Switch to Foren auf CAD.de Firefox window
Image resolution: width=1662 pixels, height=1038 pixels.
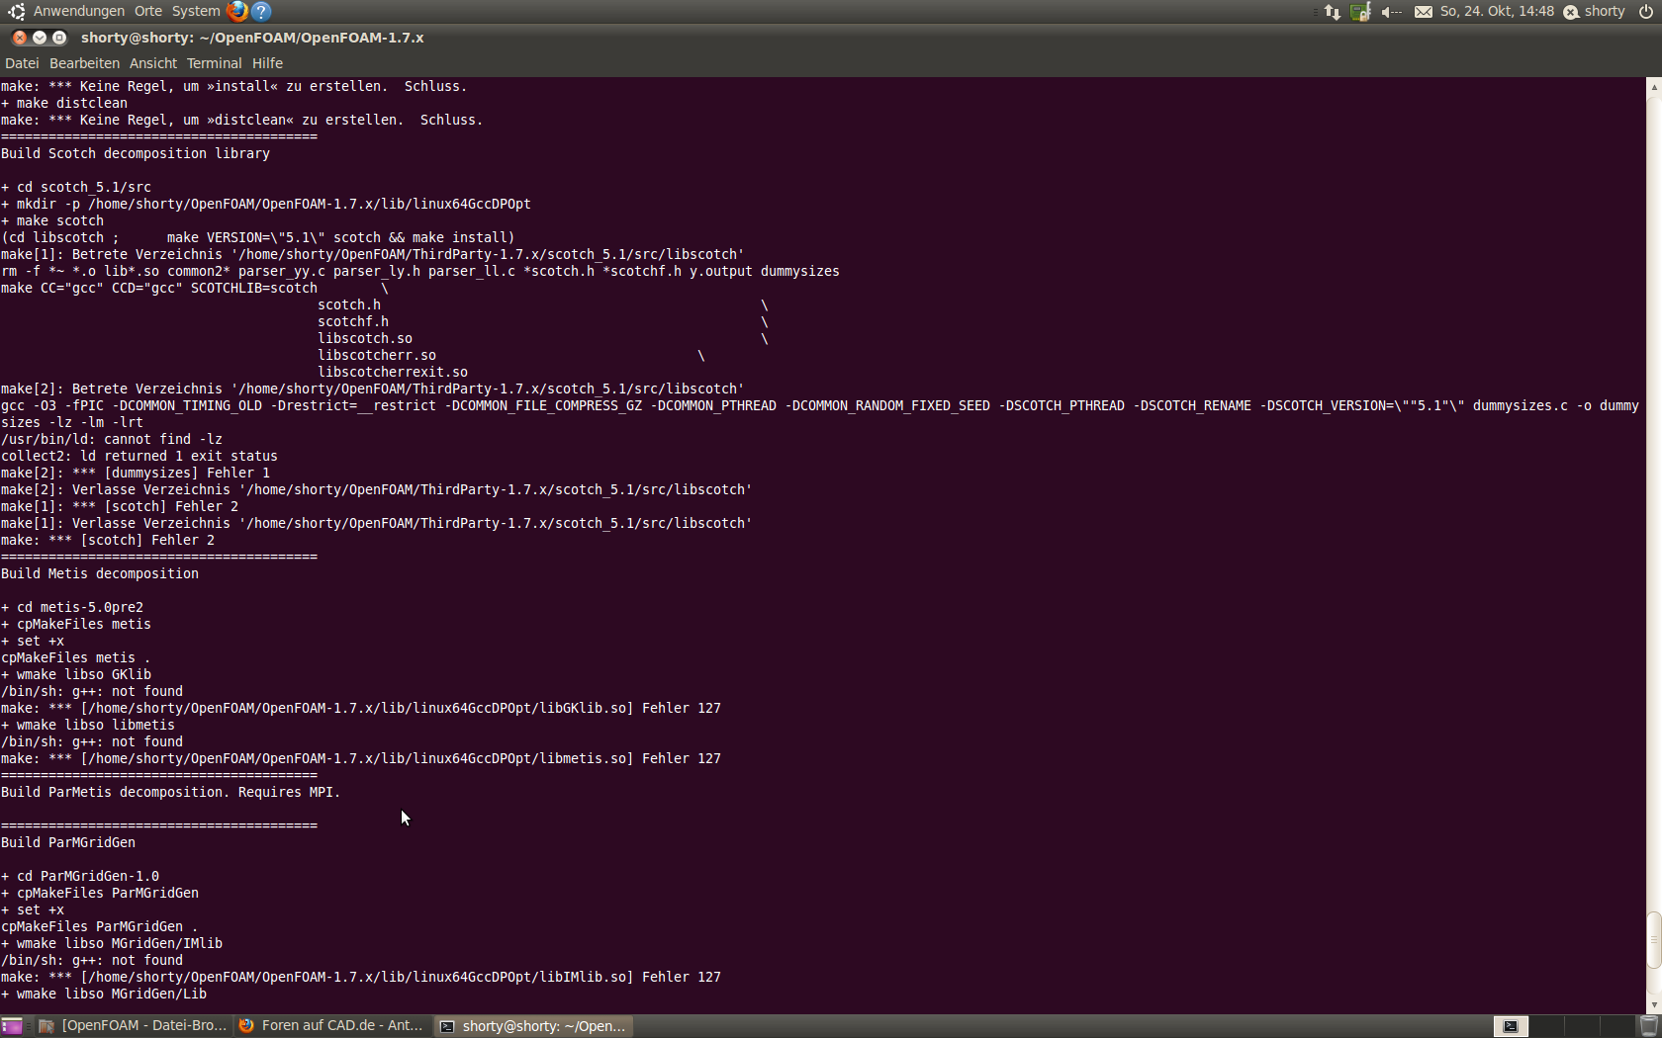click(x=331, y=1026)
